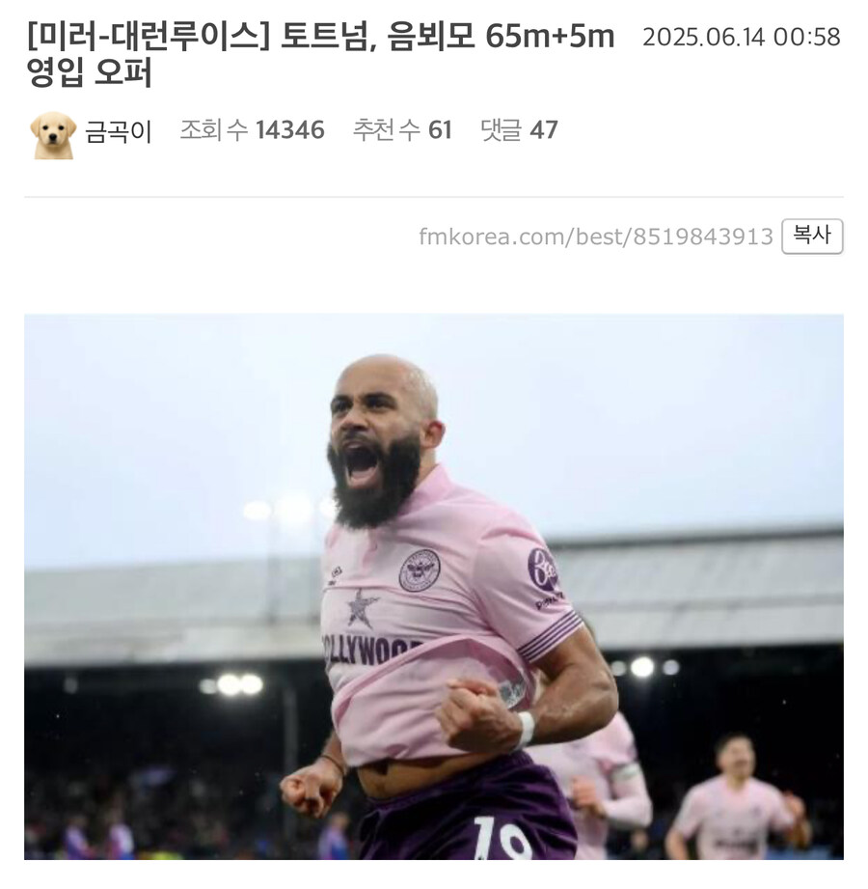The height and width of the screenshot is (889, 868).
Task: Click the purple sleeve badge on the jersey
Action: pos(544,573)
